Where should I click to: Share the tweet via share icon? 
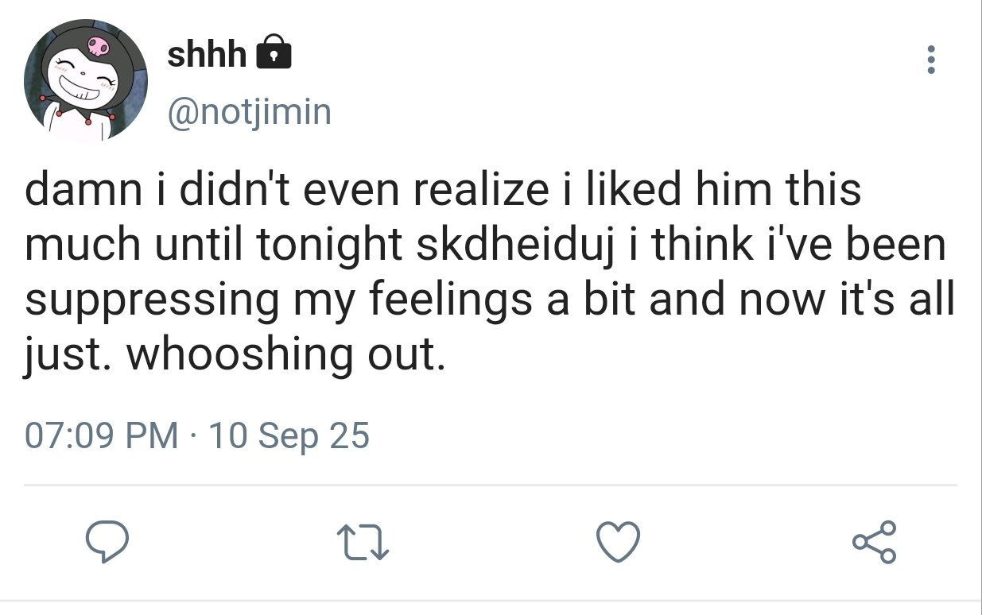click(x=875, y=543)
